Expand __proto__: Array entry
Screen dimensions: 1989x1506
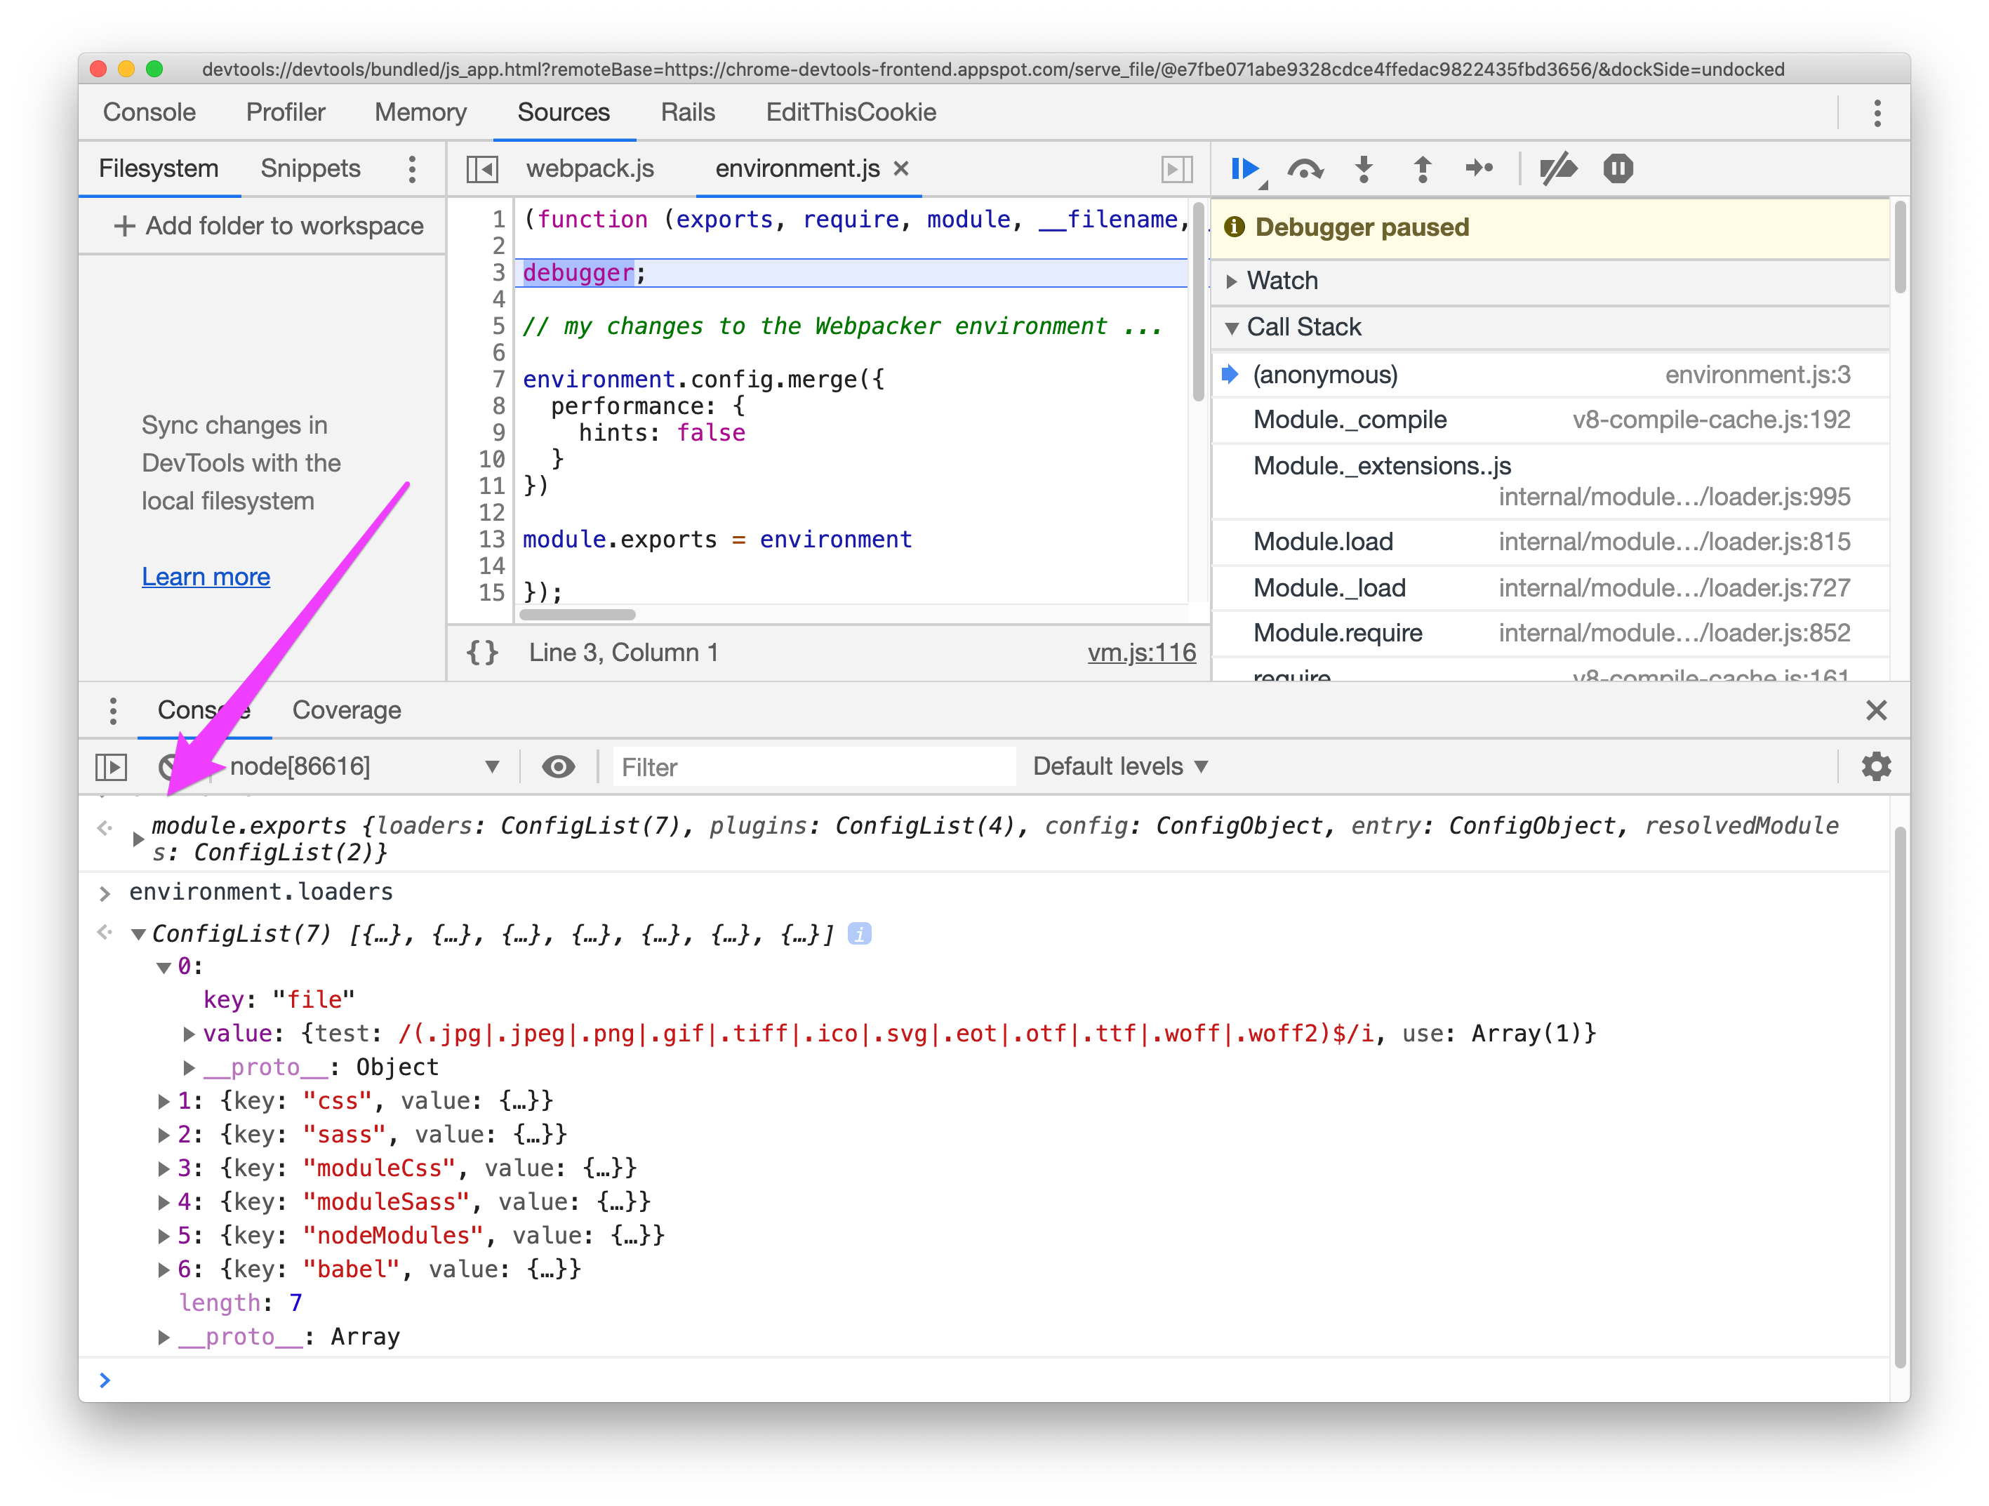[x=164, y=1338]
